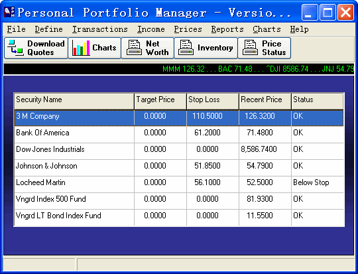Click the 11.5500 recent price value
This screenshot has width=358, height=274.
click(x=260, y=216)
